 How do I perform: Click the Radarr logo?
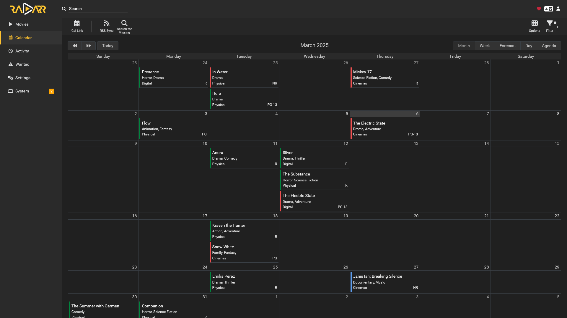(x=28, y=9)
